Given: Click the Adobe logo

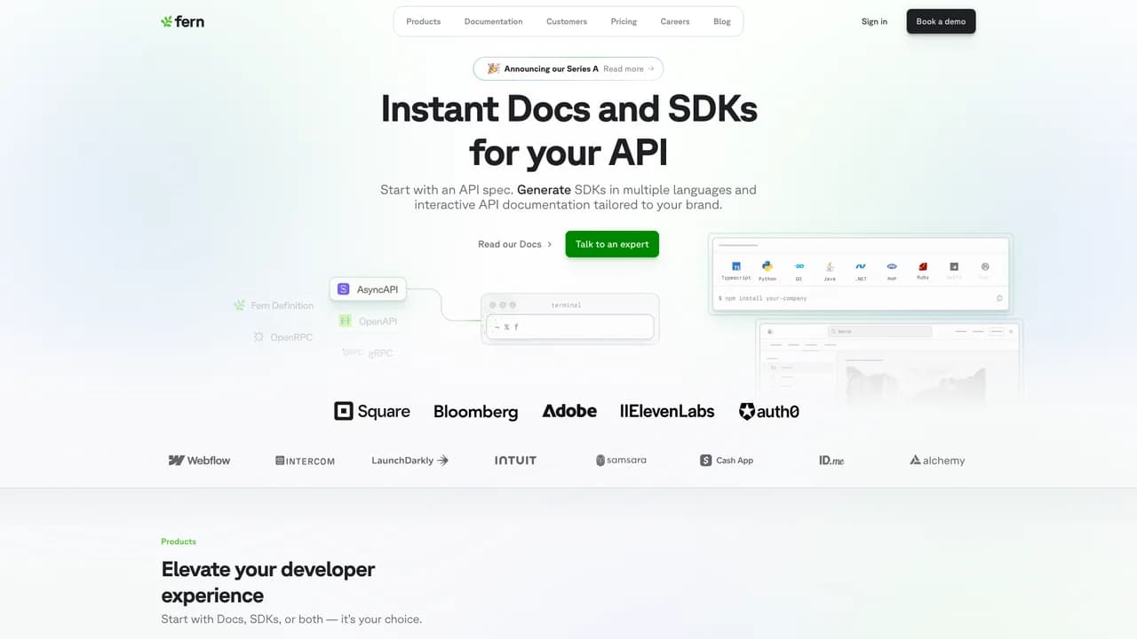Looking at the screenshot, I should 569,411.
